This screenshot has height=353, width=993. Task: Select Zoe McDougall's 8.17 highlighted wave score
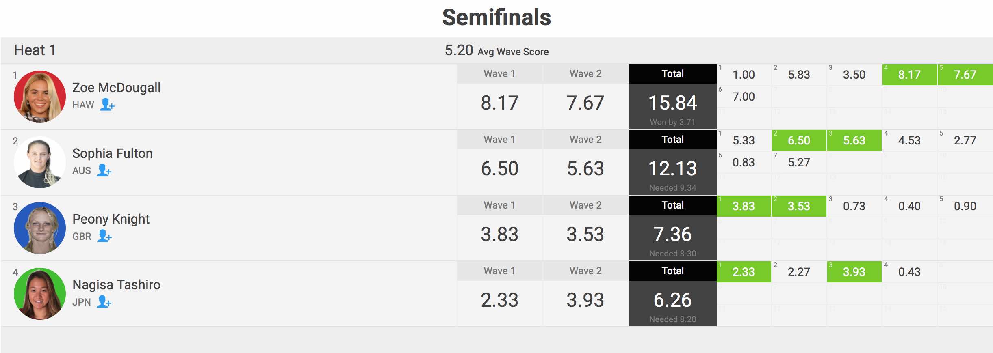pos(909,75)
